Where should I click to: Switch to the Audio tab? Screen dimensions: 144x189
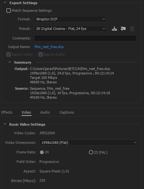coord(45,112)
